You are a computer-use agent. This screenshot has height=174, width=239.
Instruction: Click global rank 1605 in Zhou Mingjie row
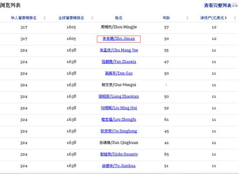(x=71, y=27)
